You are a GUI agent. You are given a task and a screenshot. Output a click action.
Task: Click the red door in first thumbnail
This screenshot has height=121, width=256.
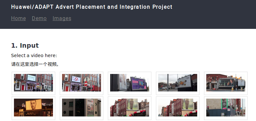[x=23, y=87]
